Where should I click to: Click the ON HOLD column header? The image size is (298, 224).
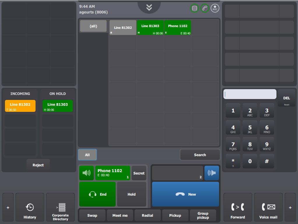pyautogui.click(x=58, y=94)
